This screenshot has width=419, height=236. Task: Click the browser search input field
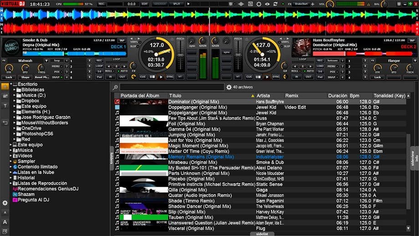coord(172,87)
